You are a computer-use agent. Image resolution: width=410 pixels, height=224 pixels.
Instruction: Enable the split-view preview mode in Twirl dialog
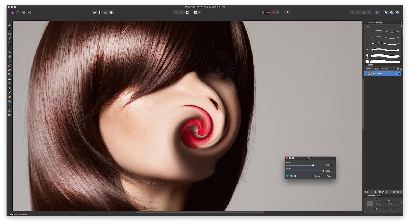pyautogui.click(x=291, y=176)
